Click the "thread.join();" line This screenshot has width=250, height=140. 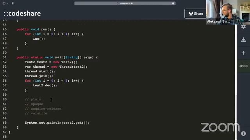pyautogui.click(x=39, y=76)
